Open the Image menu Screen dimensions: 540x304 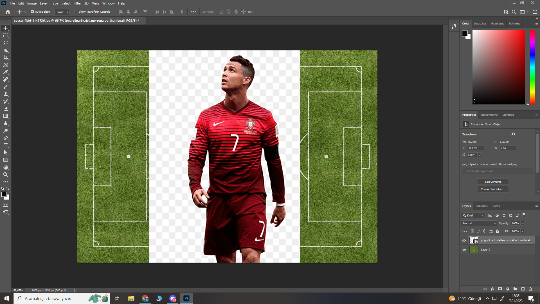pos(32,3)
